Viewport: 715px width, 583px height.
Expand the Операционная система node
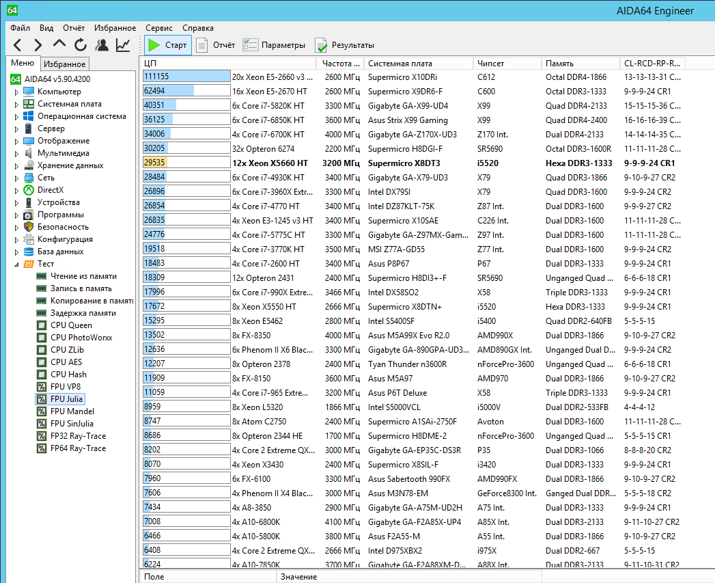click(17, 116)
